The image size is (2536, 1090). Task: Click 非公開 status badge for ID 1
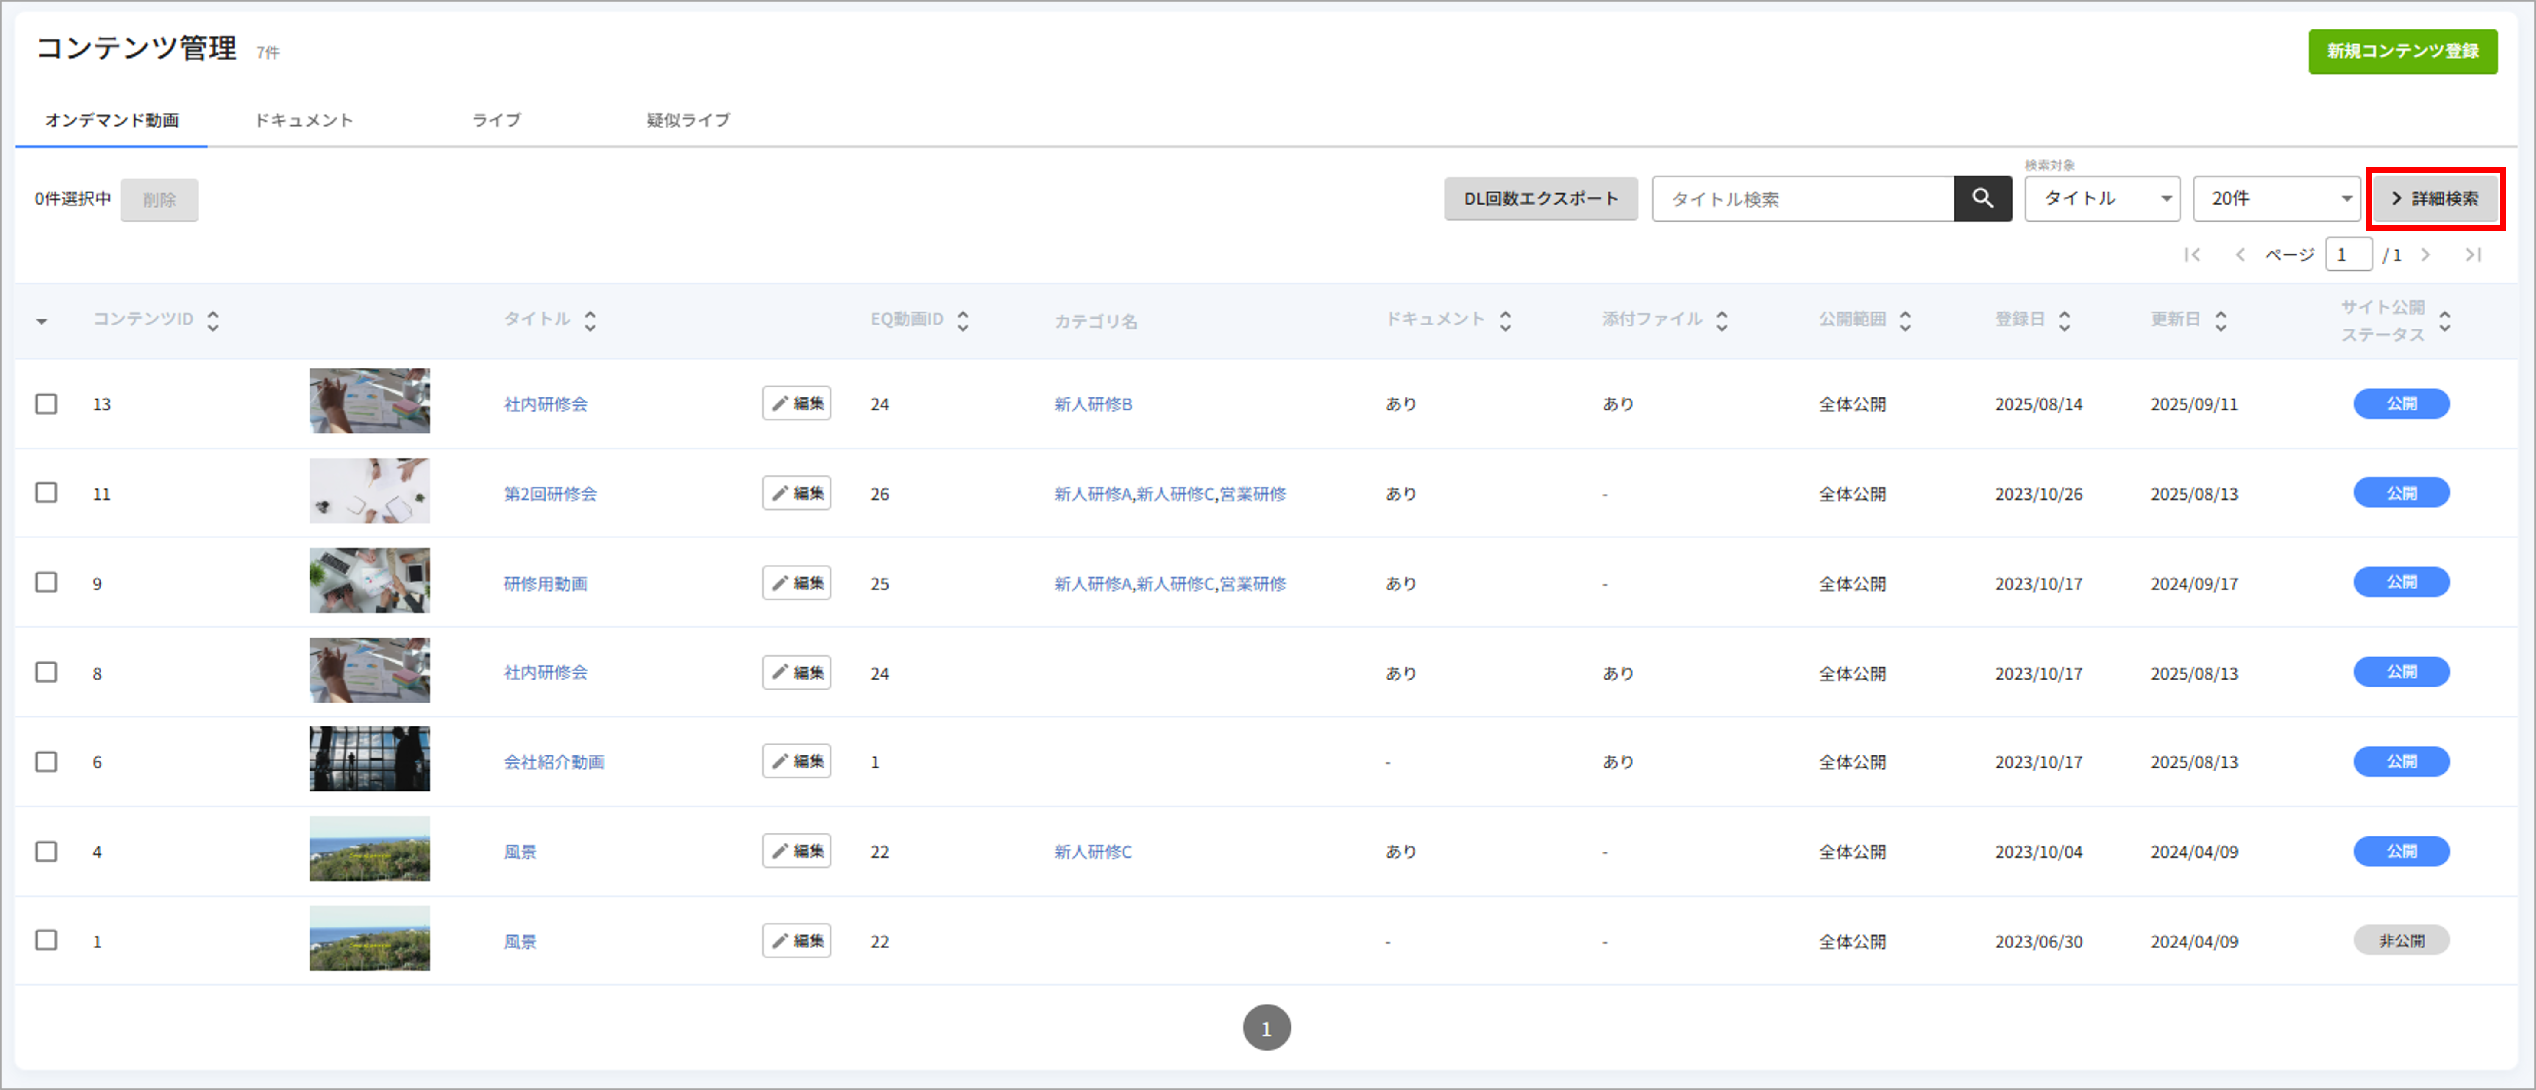pos(2401,940)
